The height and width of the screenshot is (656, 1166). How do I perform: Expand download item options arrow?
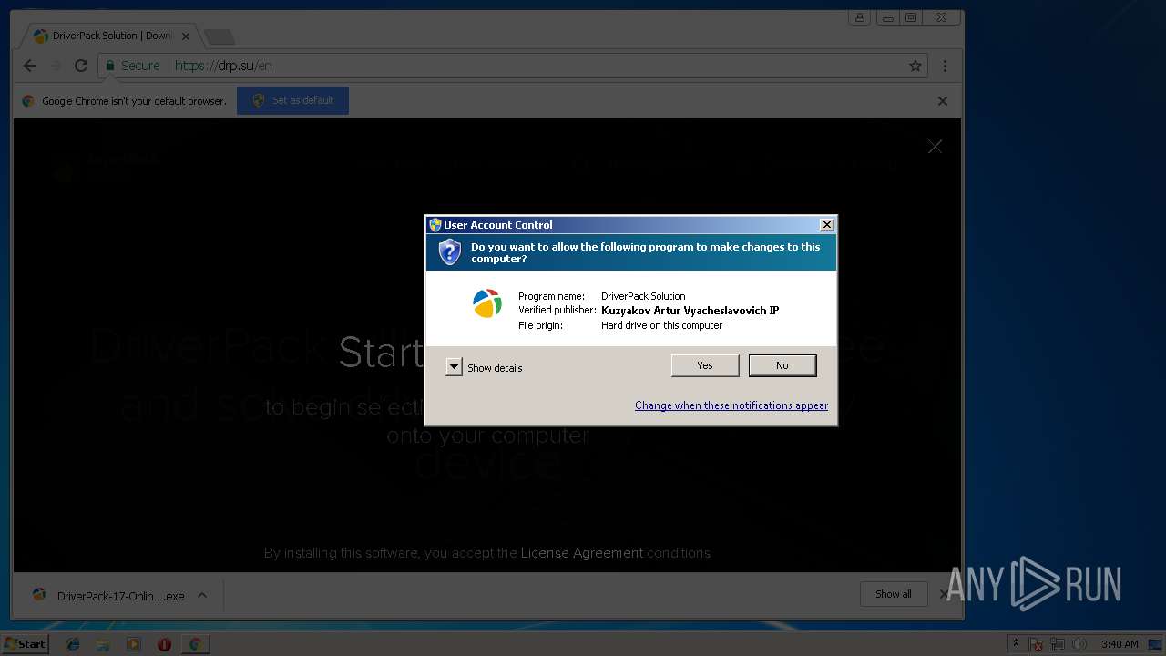(x=202, y=595)
